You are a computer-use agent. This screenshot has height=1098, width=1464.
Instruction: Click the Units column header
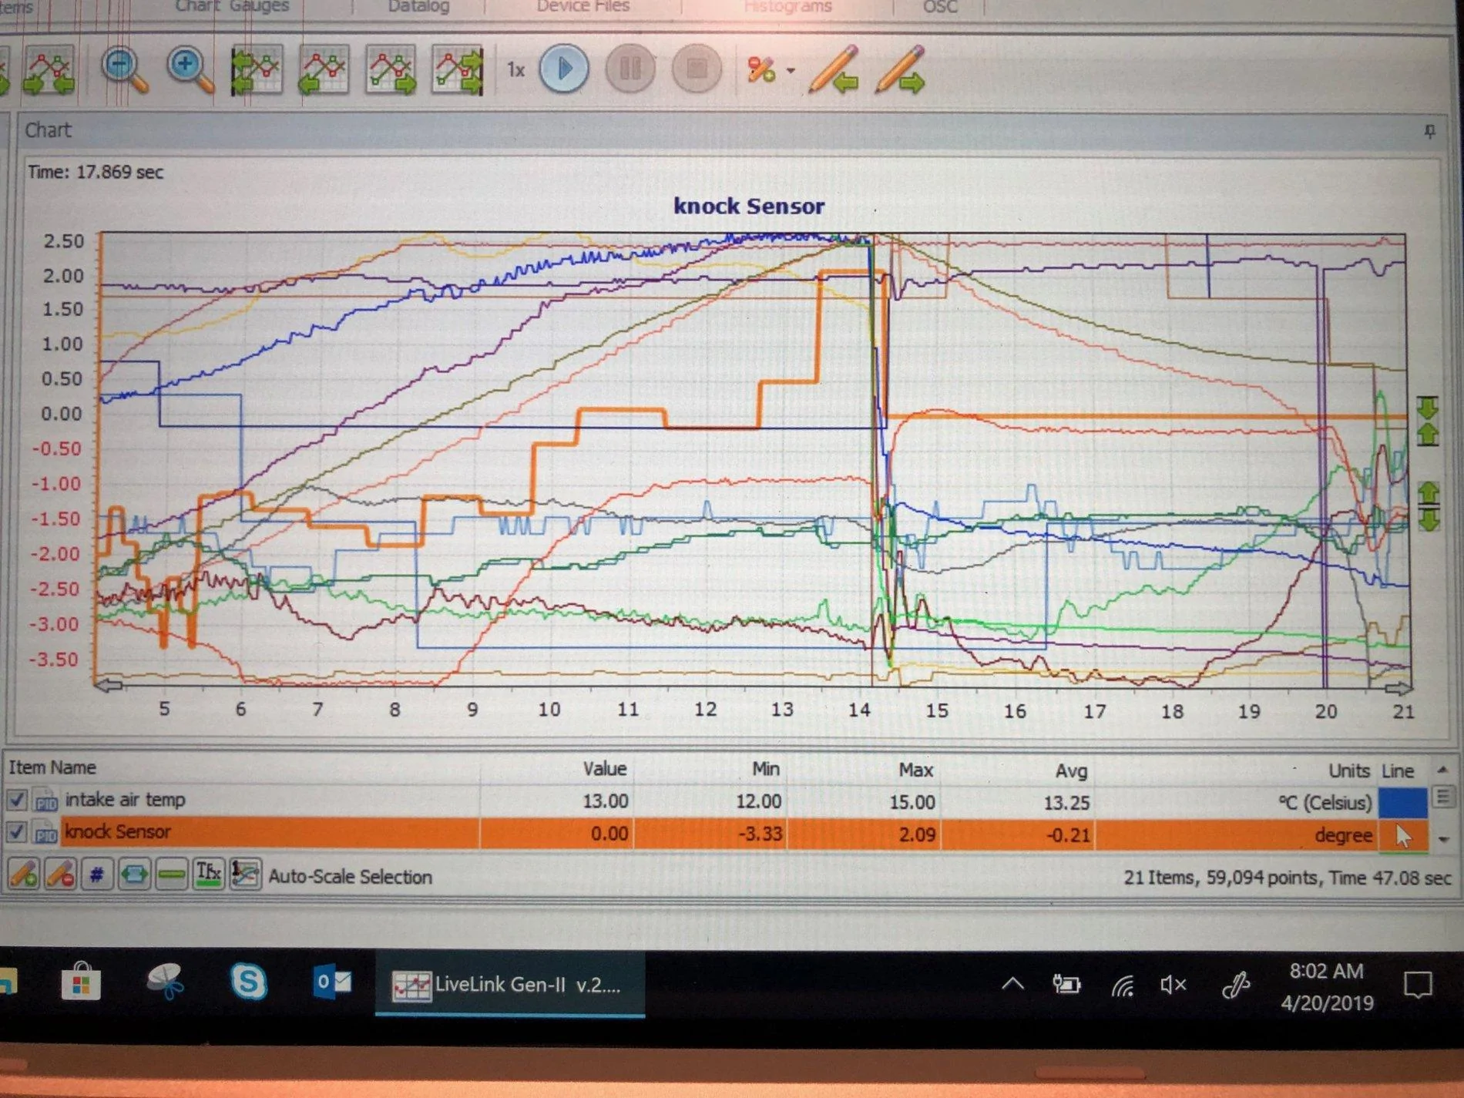[x=1349, y=771]
